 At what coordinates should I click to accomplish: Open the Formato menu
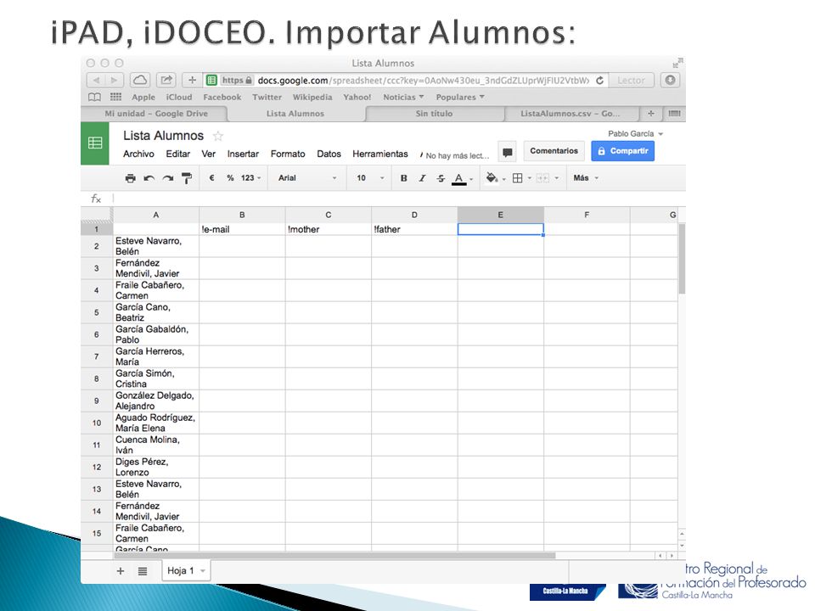click(x=288, y=154)
